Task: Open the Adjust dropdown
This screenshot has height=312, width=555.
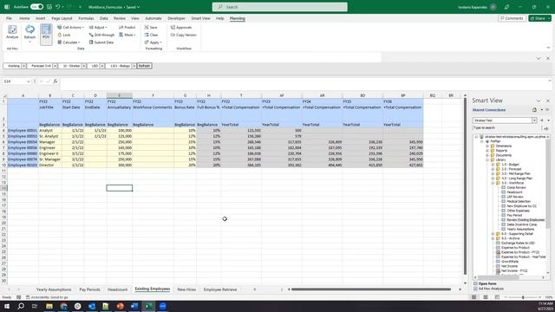Action: (98, 27)
